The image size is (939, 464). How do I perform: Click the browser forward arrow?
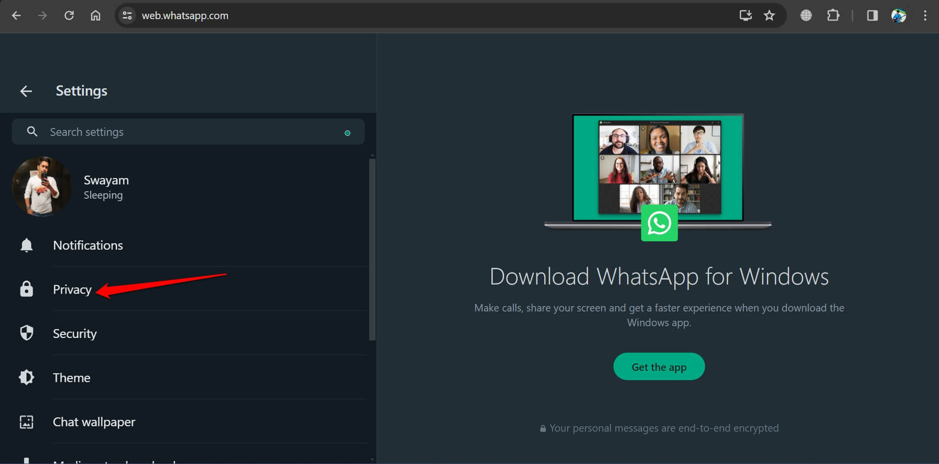pyautogui.click(x=43, y=16)
